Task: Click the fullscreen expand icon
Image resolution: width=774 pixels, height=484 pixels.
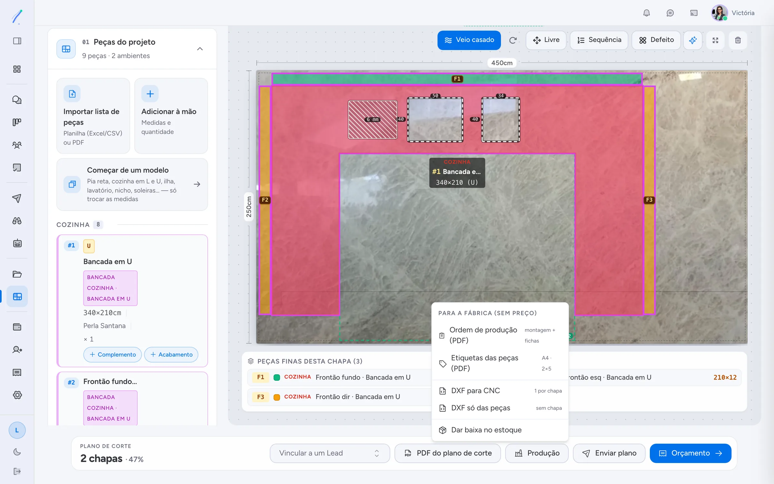Action: click(x=715, y=40)
